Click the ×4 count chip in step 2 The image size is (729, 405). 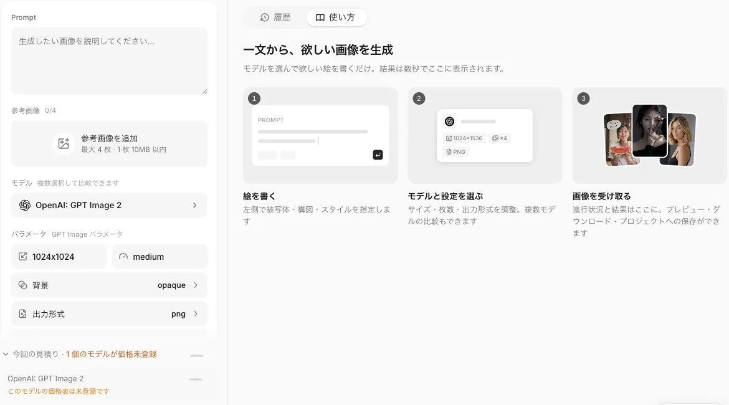(500, 138)
